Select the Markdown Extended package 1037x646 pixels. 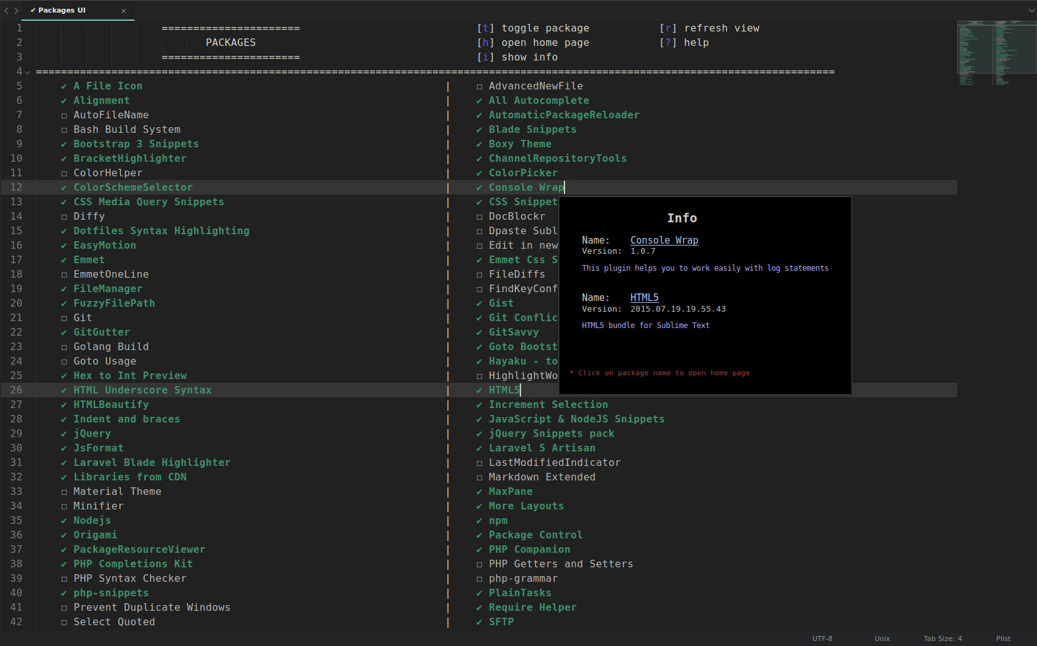(542, 477)
